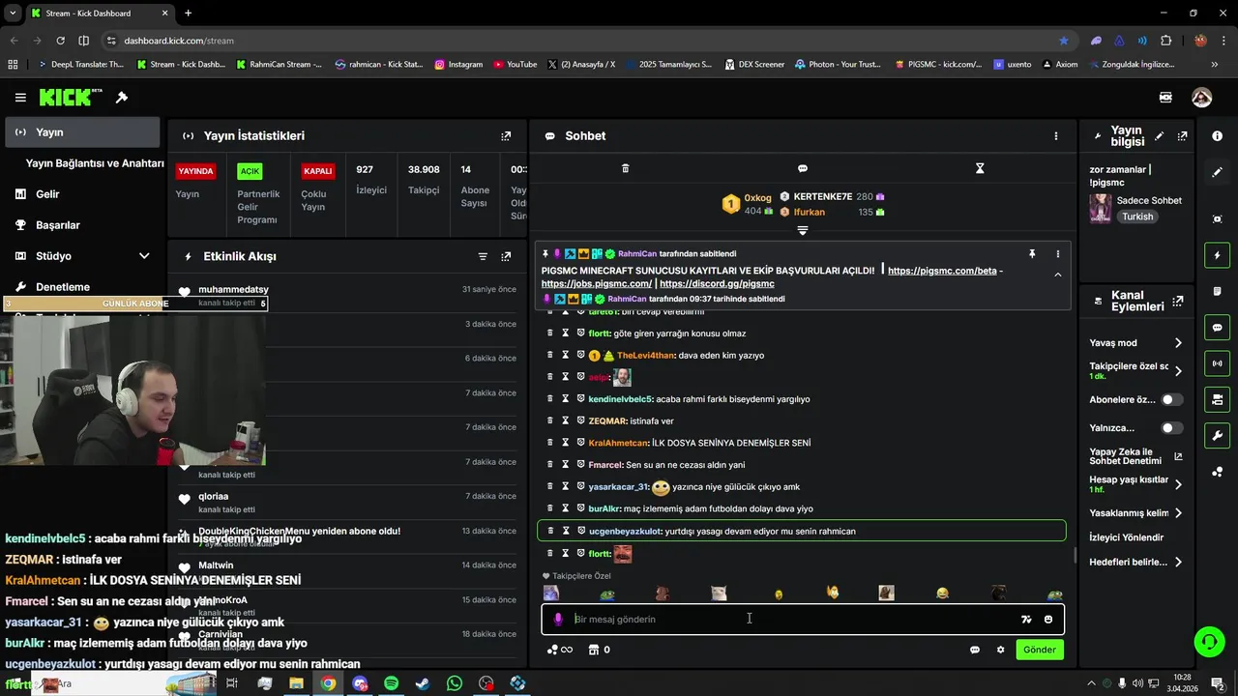Open the hamburger menu next to Kick logo
The width and height of the screenshot is (1238, 696).
tap(20, 98)
